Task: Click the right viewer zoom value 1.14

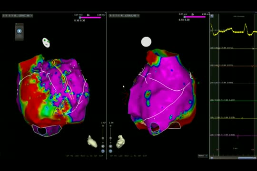Action: click(111, 123)
